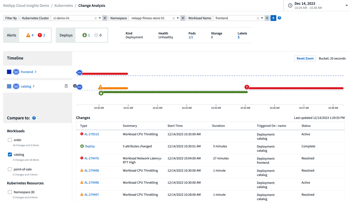Enable the order workload checkbox
The image size is (350, 202).
coord(10,140)
